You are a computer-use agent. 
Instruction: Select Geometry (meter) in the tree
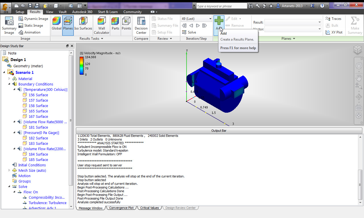tap(28, 66)
